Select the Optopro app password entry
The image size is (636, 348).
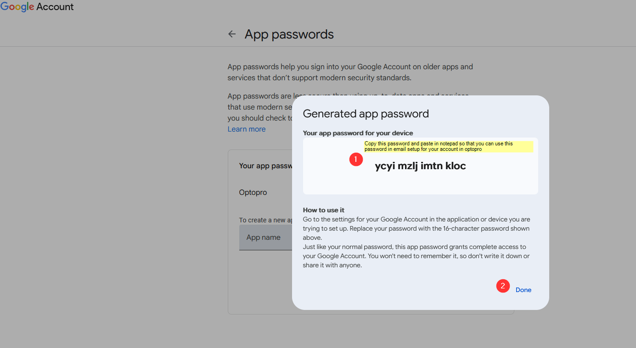[x=253, y=193]
